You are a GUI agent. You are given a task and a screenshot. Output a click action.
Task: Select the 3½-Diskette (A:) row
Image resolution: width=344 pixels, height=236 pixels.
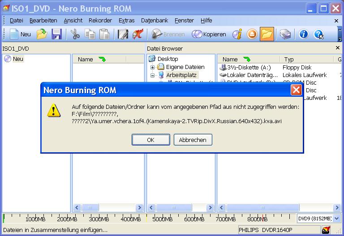pyautogui.click(x=249, y=67)
